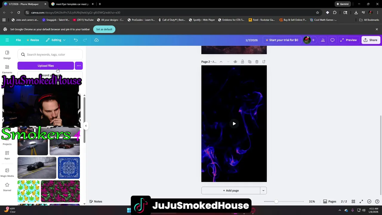
Task: Click the Share button
Action: 370,40
